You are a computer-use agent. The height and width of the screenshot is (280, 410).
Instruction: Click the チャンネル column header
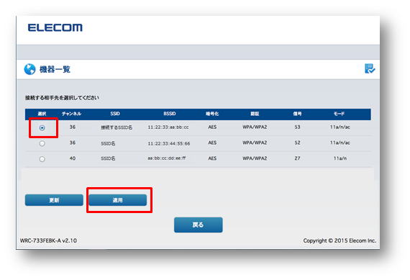(71, 114)
